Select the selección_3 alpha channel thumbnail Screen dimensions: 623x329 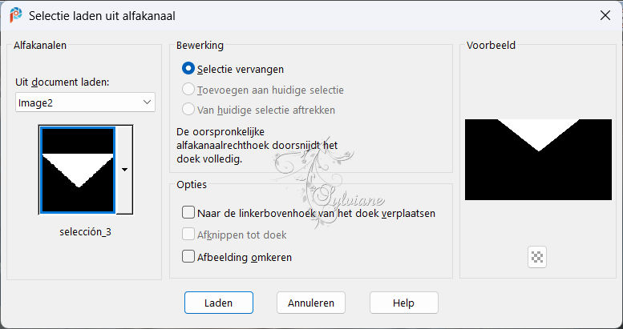(x=78, y=170)
